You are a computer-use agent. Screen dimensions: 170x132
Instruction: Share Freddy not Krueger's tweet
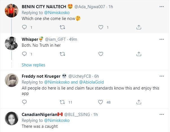pos(139,102)
